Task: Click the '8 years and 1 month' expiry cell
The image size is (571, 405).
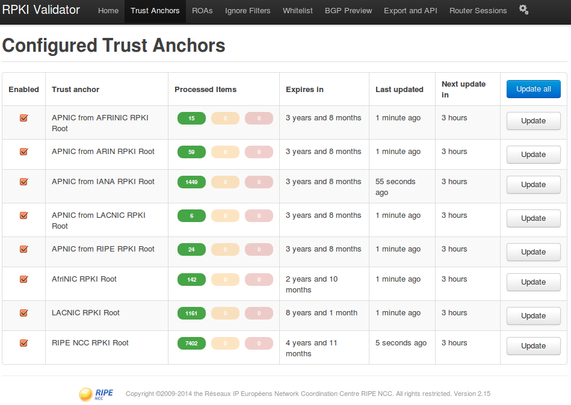Action: tap(321, 313)
